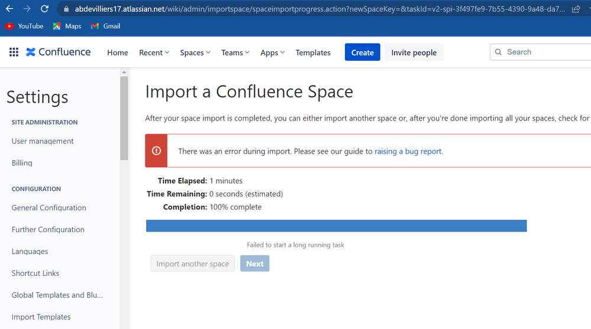Open Languages settings
The width and height of the screenshot is (591, 329).
pyautogui.click(x=30, y=252)
